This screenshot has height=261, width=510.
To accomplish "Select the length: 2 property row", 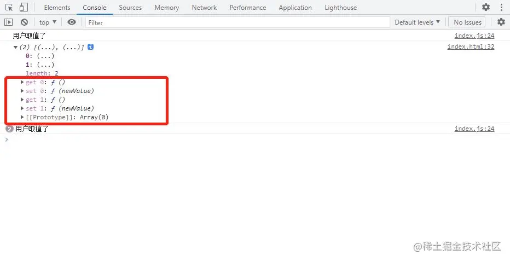I will (42, 73).
